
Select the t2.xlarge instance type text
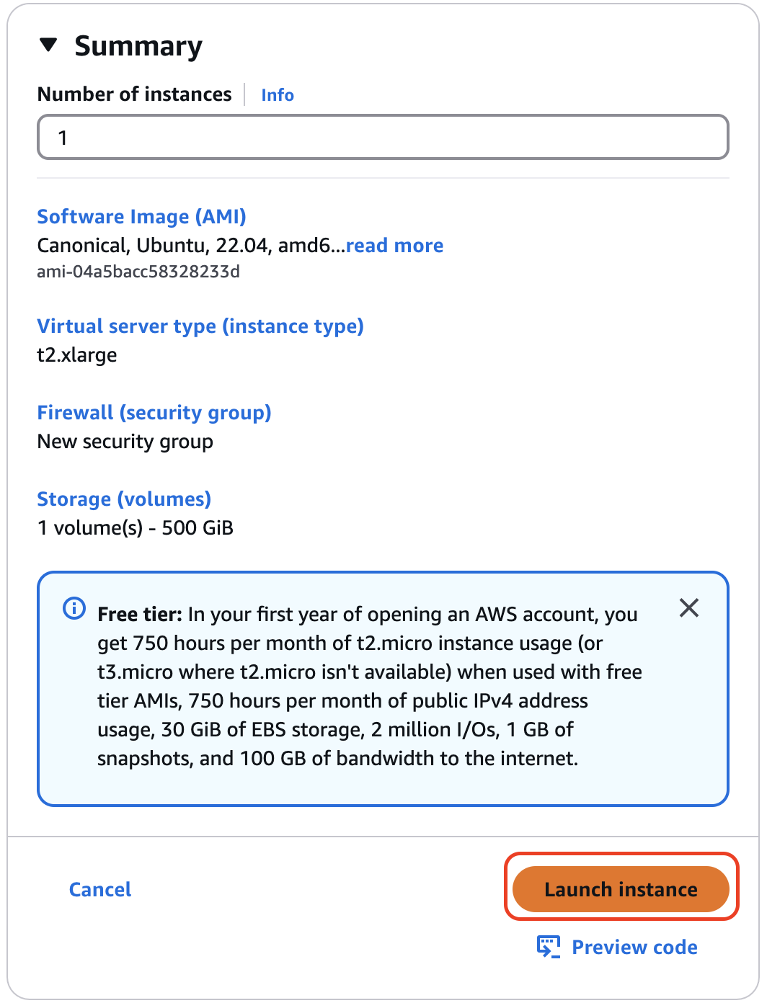point(77,355)
